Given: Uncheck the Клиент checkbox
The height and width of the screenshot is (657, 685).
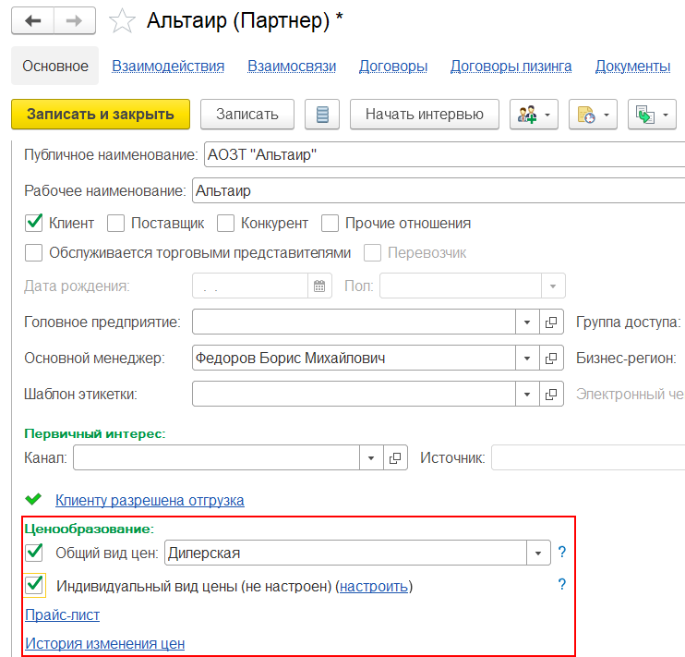Looking at the screenshot, I should [34, 223].
